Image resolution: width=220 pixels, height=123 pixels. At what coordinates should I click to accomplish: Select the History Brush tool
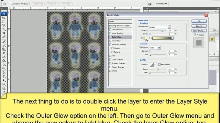point(4,53)
